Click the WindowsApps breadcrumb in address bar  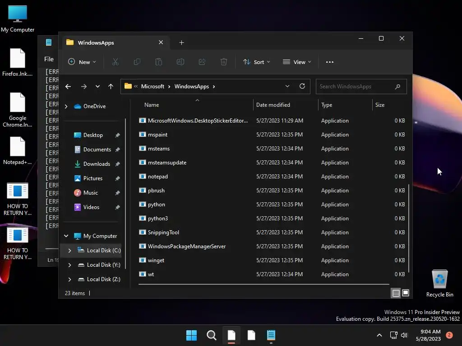point(191,86)
